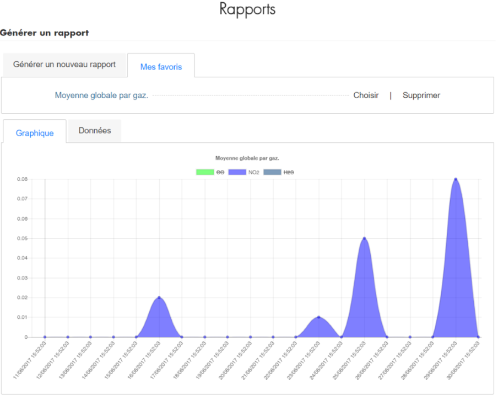
Task: Select the 0.02 peak data point
Action: (x=159, y=297)
